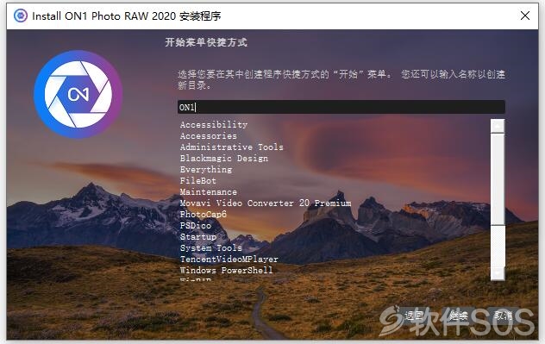The height and width of the screenshot is (344, 545).
Task: Pick Movavi Video Converter 20 Premium
Action: (x=266, y=203)
